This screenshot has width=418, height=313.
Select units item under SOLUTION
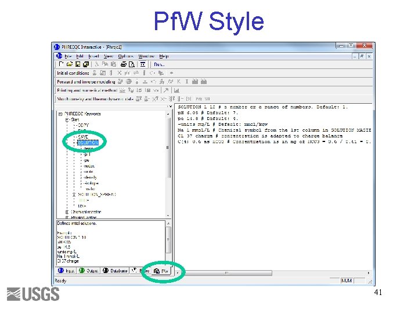(x=88, y=172)
